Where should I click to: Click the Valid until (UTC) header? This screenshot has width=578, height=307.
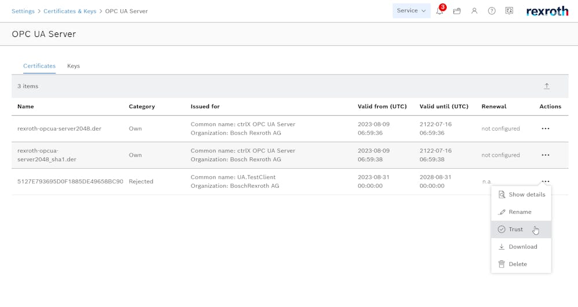pos(444,106)
